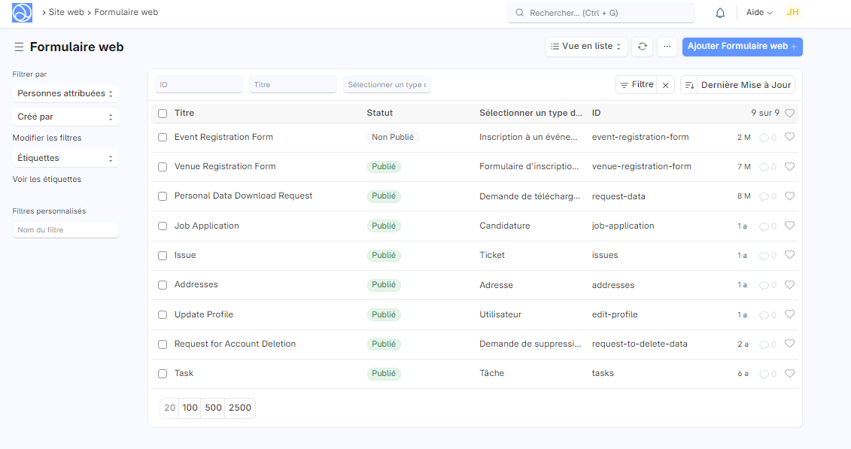This screenshot has width=851, height=449.
Task: Click Ajouter Formulaire web button
Action: (x=742, y=47)
